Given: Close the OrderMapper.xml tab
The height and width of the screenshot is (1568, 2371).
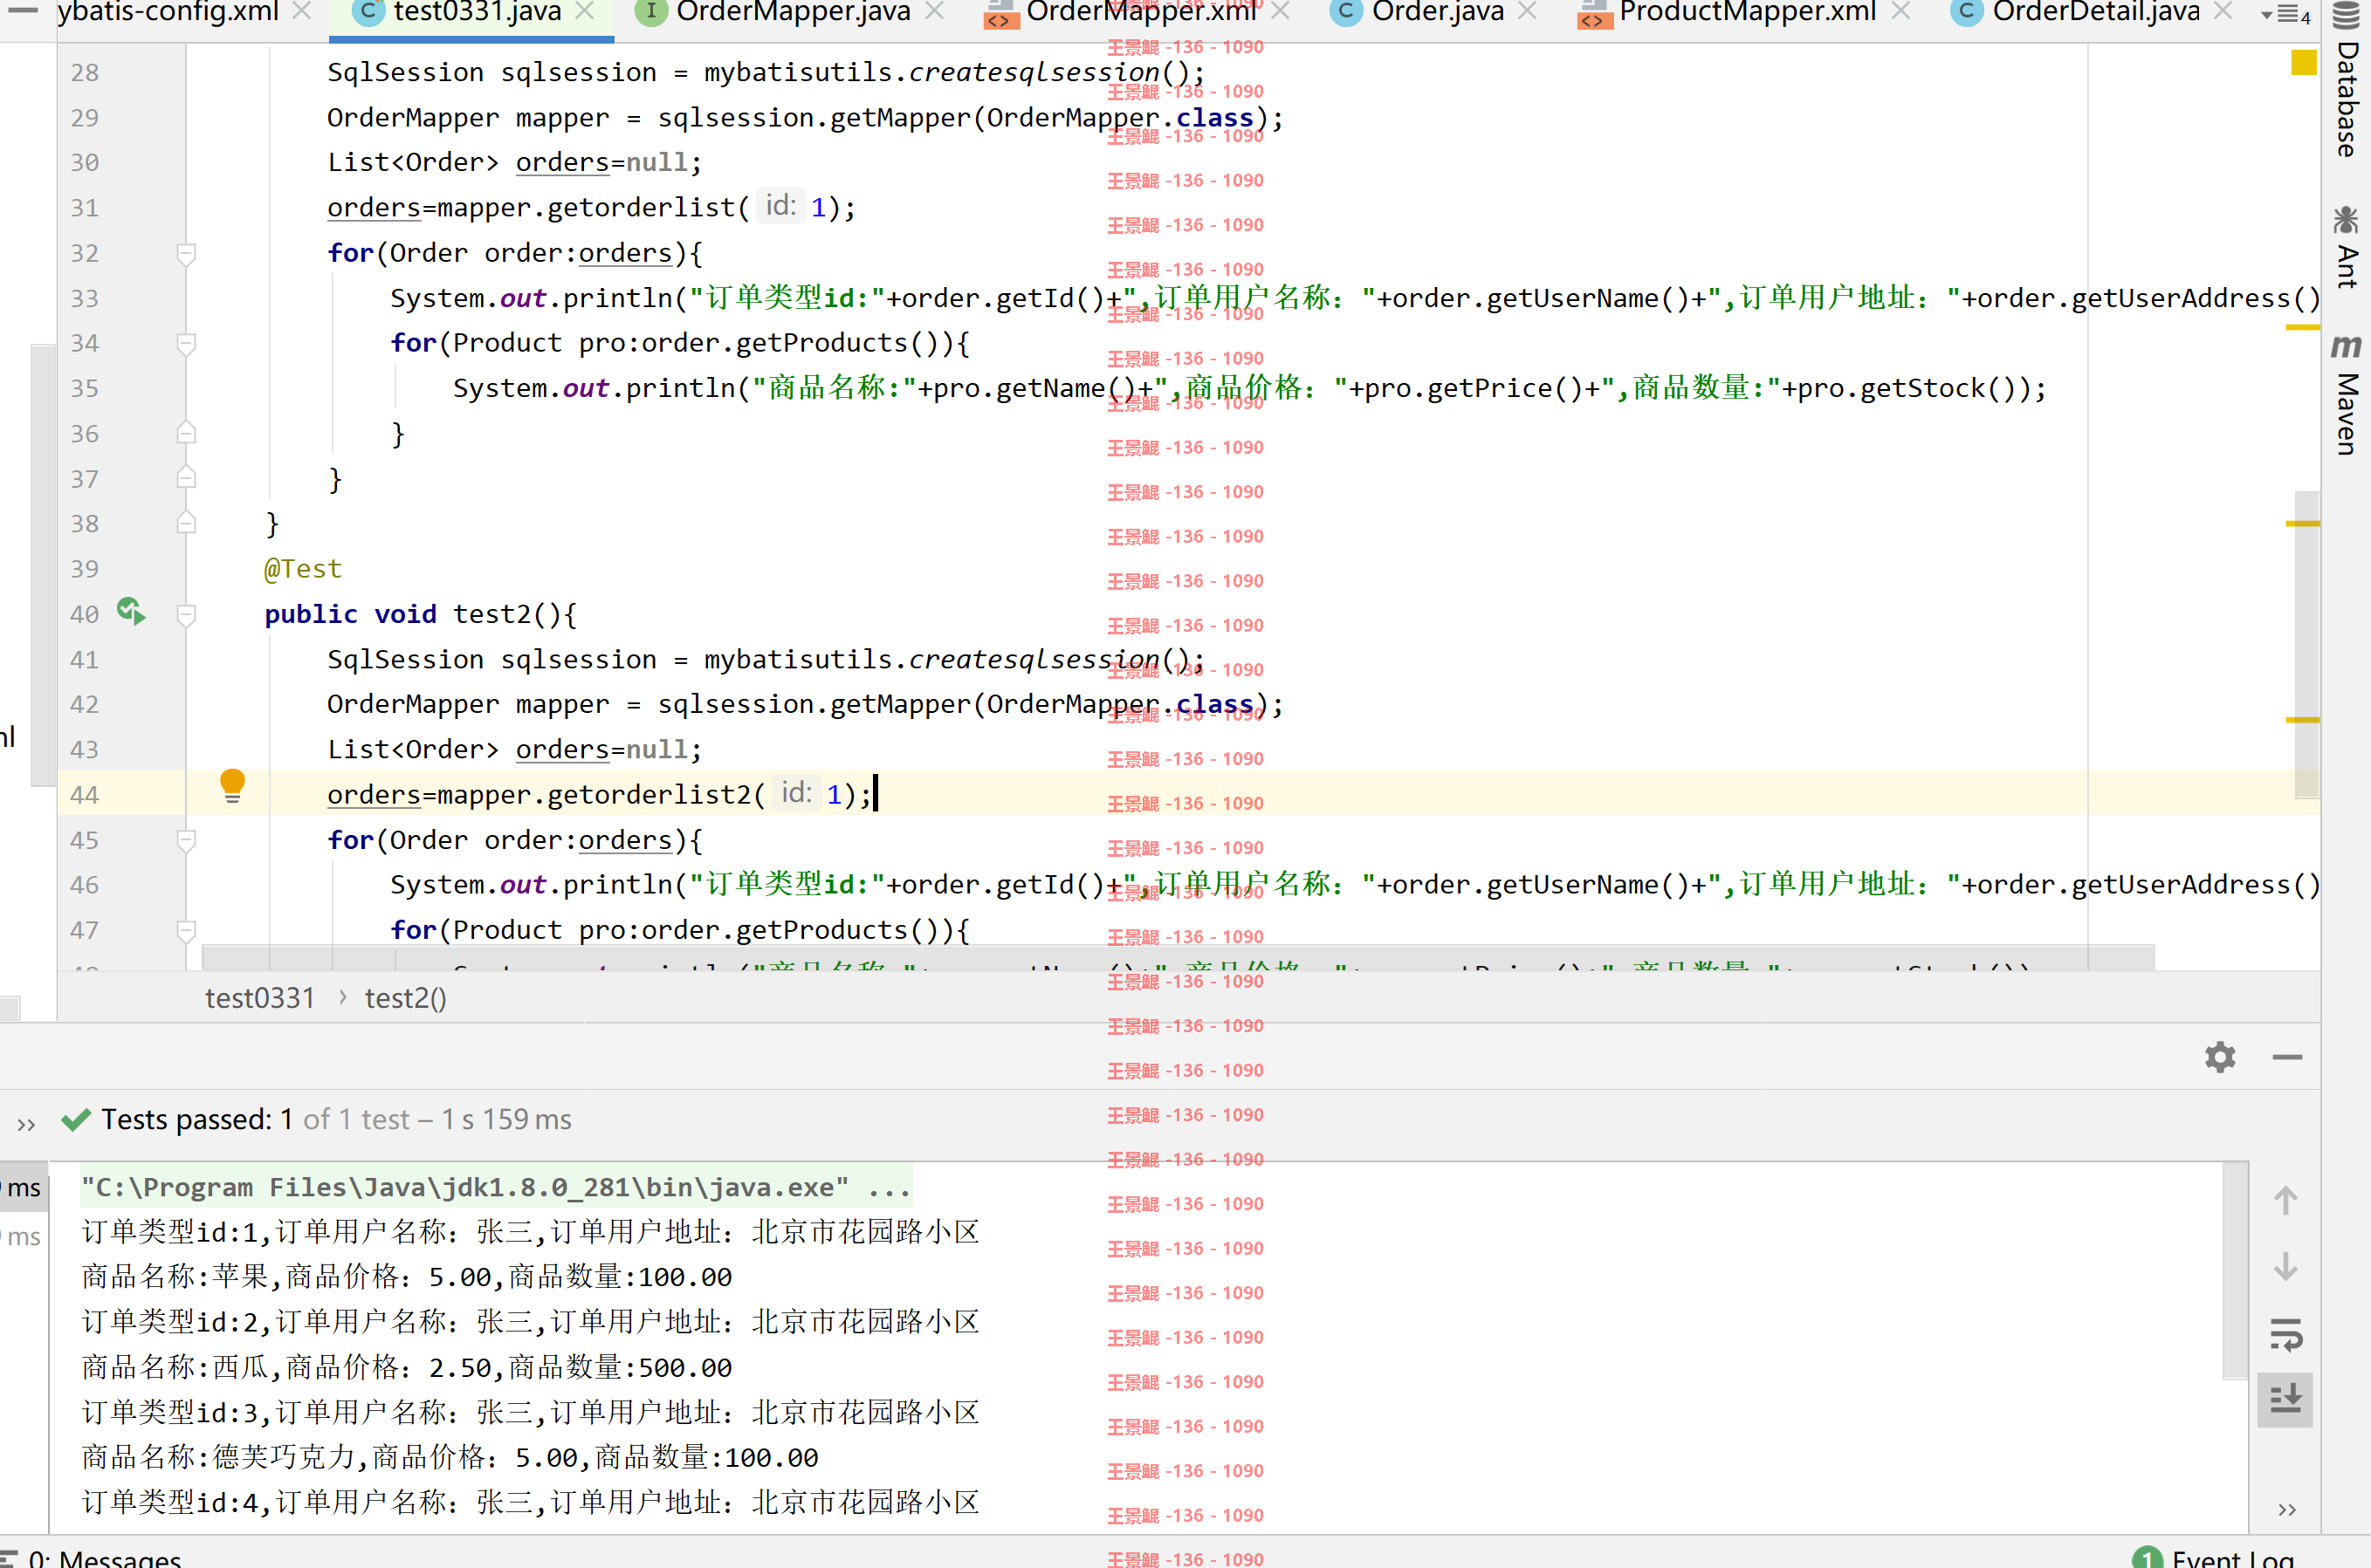Looking at the screenshot, I should tap(1281, 12).
